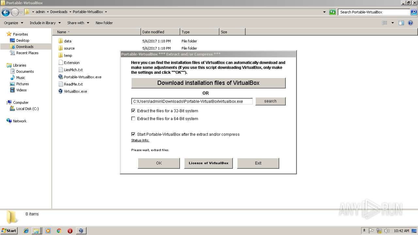Click the Back navigation arrow in Explorer
Screen dimensions: 418x235
point(6,12)
